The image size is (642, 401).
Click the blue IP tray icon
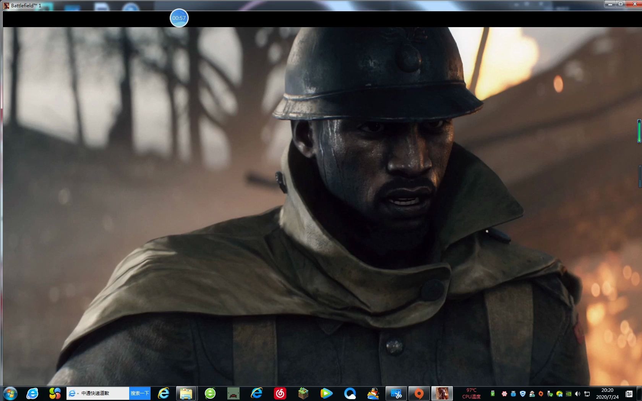pos(513,394)
